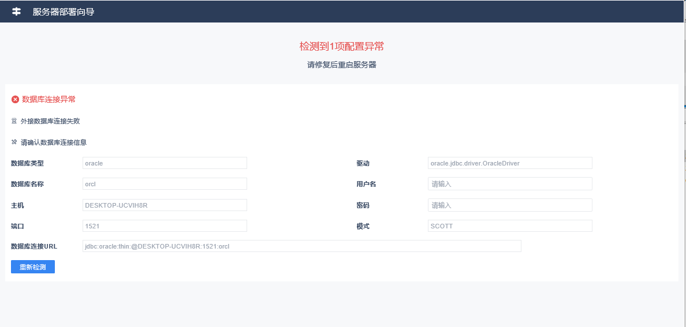
Task: Focus the 主机 field with DESKTOP-UCVIH8R
Action: click(165, 205)
